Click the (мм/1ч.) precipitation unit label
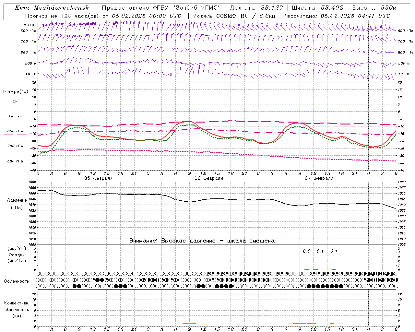Image resolution: width=415 pixels, height=332 pixels. pos(17,261)
